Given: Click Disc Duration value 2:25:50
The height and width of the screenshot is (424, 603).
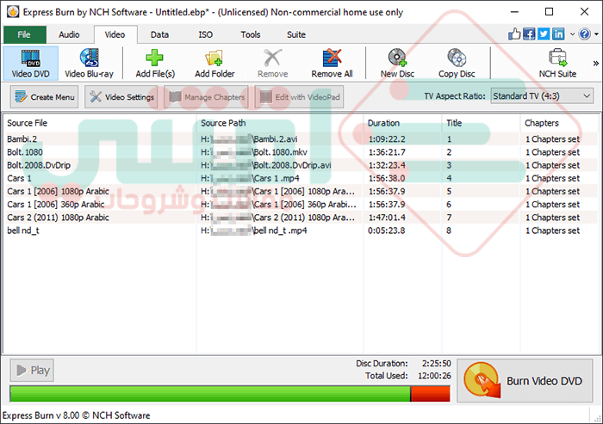Looking at the screenshot, I should click(x=437, y=363).
